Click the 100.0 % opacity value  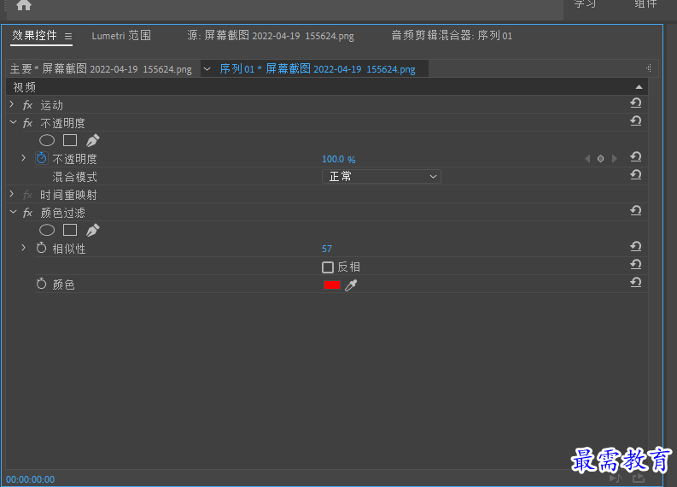click(338, 160)
